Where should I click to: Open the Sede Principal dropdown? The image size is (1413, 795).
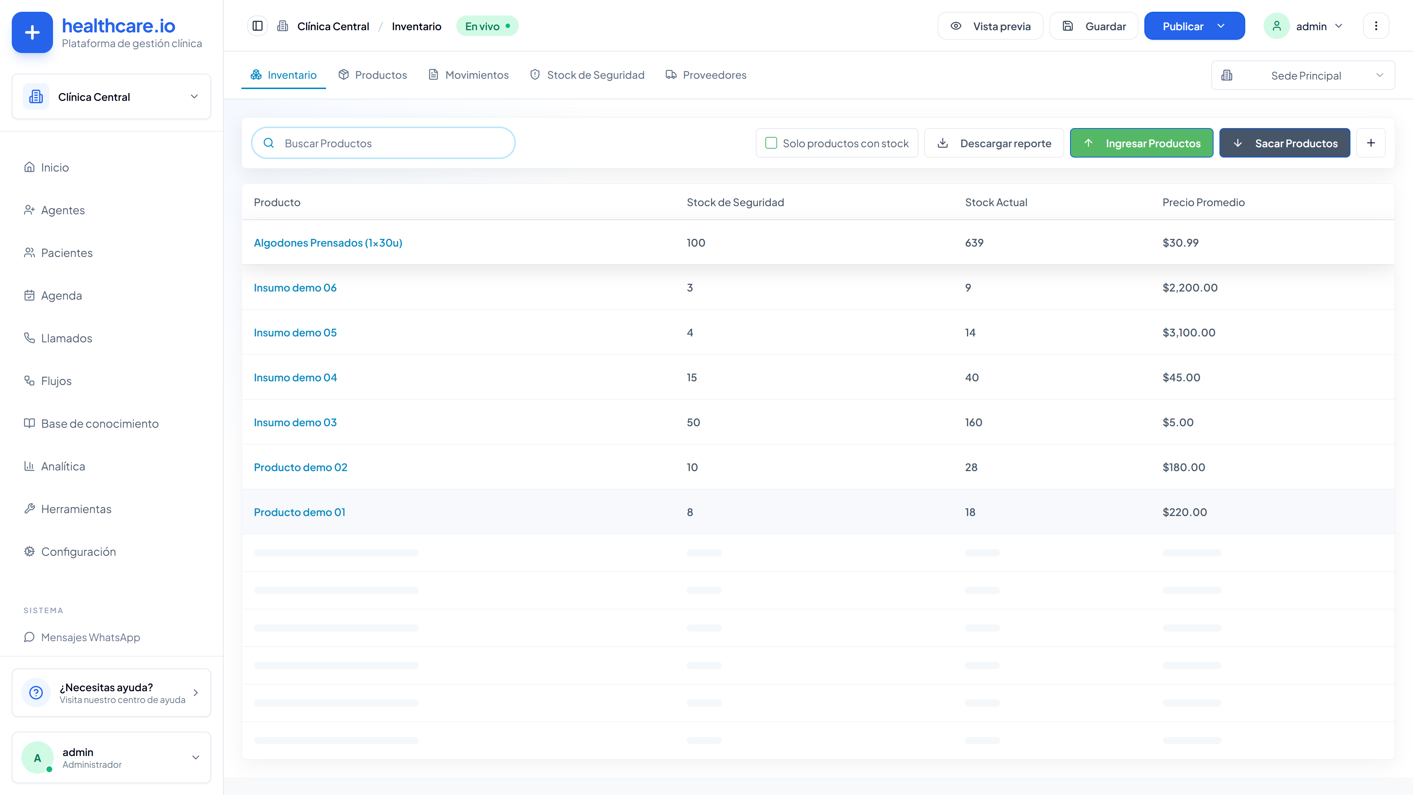click(x=1303, y=75)
